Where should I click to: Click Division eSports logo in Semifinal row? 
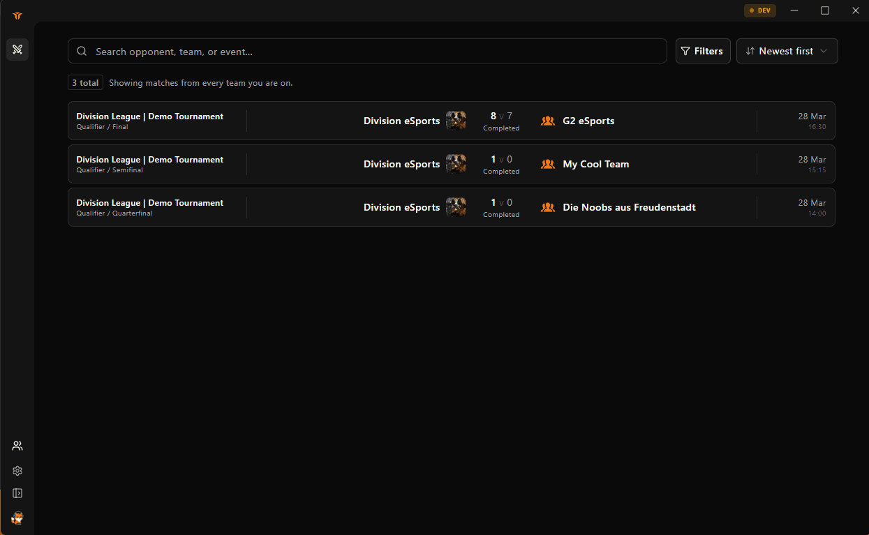456,163
